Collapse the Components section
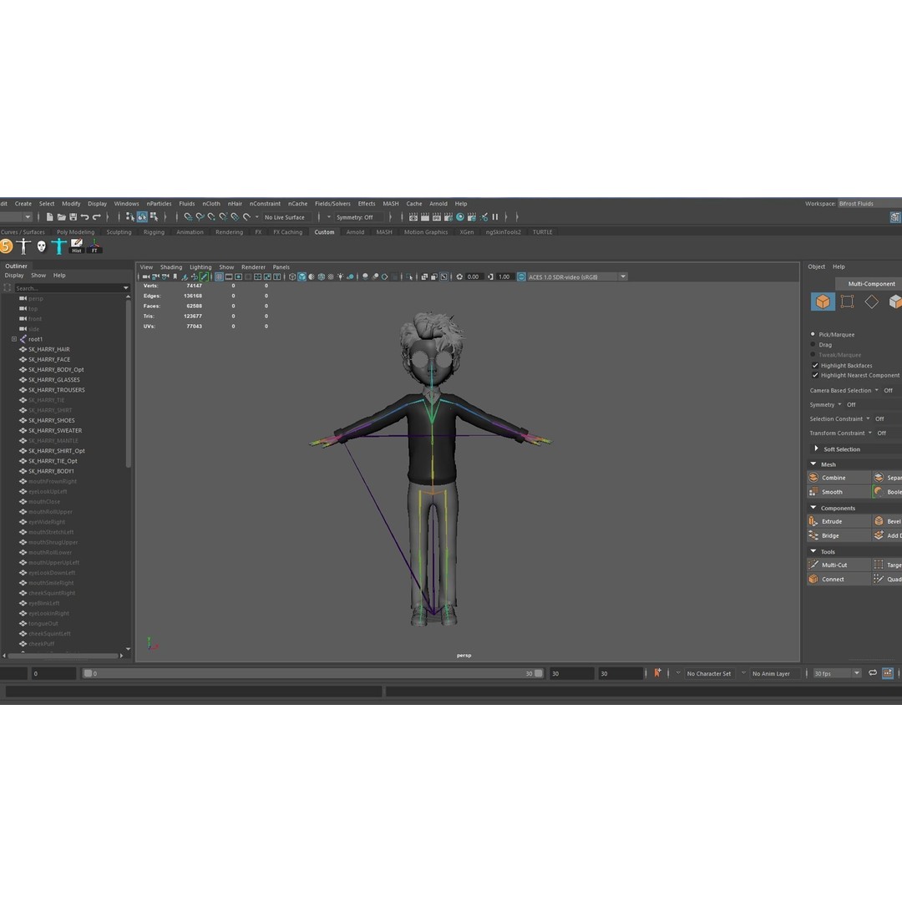Screen dimensions: 902x902 813,508
